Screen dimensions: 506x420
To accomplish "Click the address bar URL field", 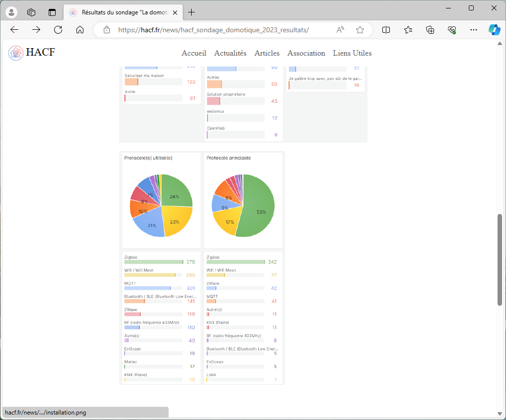I will tap(214, 30).
